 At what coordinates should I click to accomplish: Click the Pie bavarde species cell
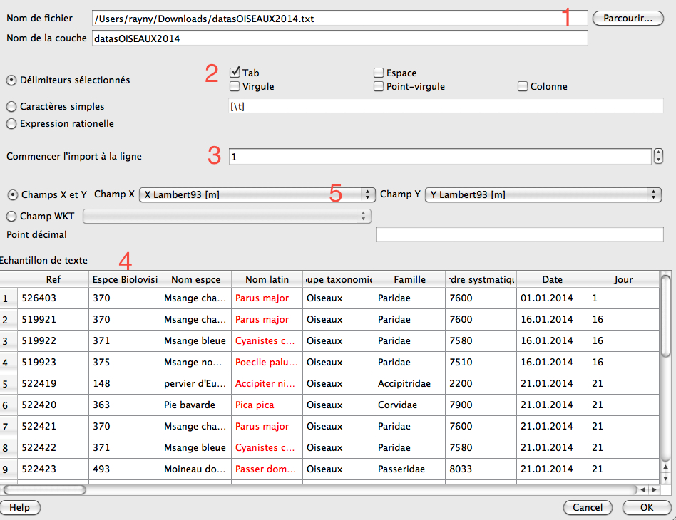coord(195,405)
